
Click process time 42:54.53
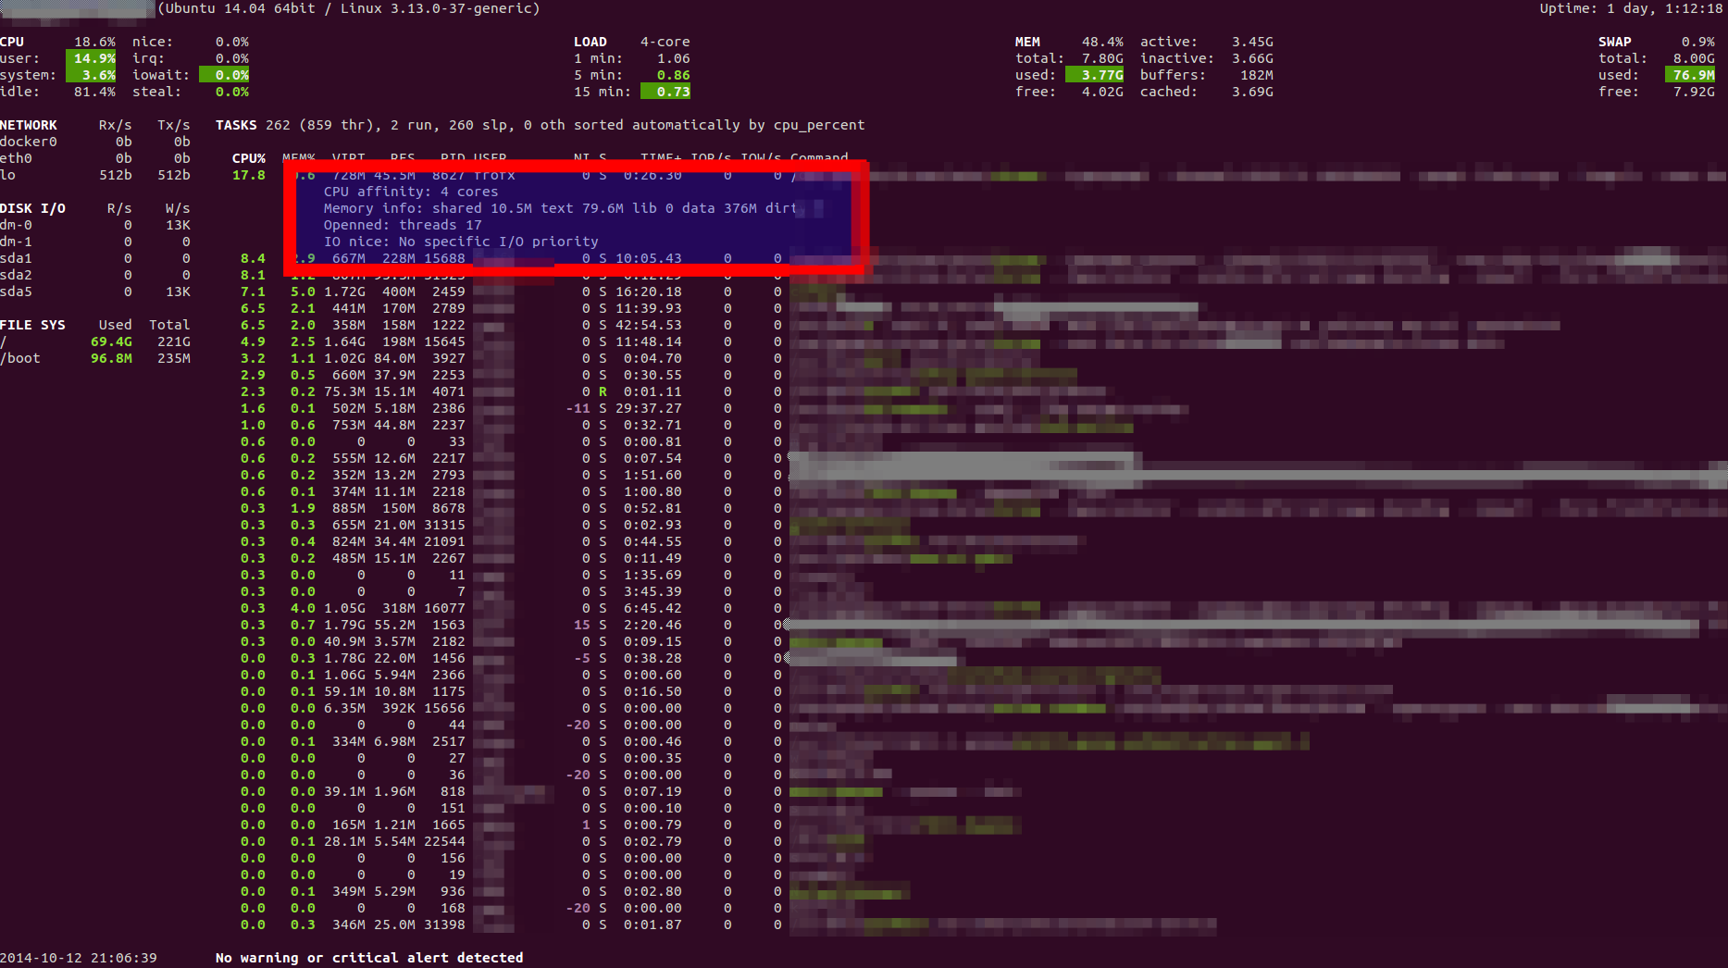coord(649,325)
